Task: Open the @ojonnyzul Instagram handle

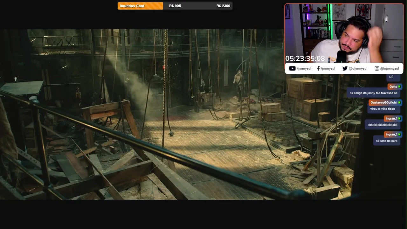Action: (390, 68)
